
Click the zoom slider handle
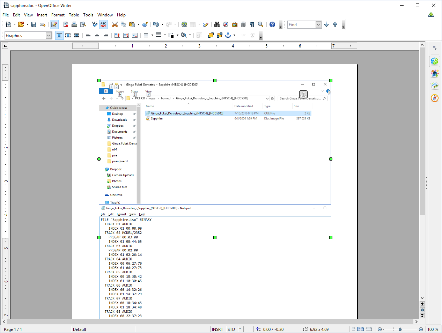click(400, 329)
